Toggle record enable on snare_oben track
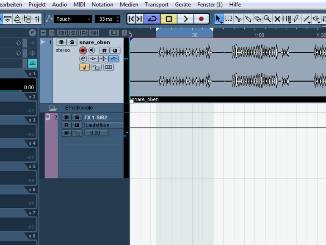This screenshot has width=326, height=245. (83, 50)
